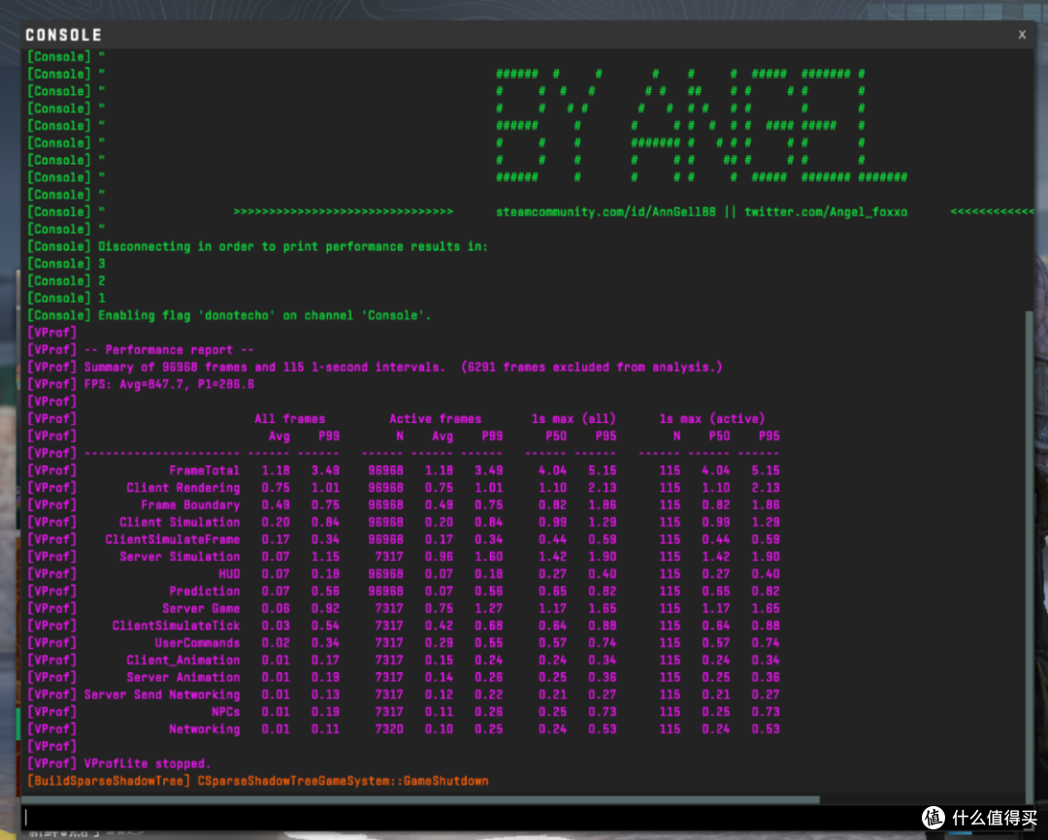The height and width of the screenshot is (840, 1048).
Task: Click the HUD row label
Action: point(229,574)
